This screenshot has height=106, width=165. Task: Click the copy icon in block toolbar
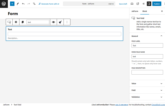click(x=23, y=22)
